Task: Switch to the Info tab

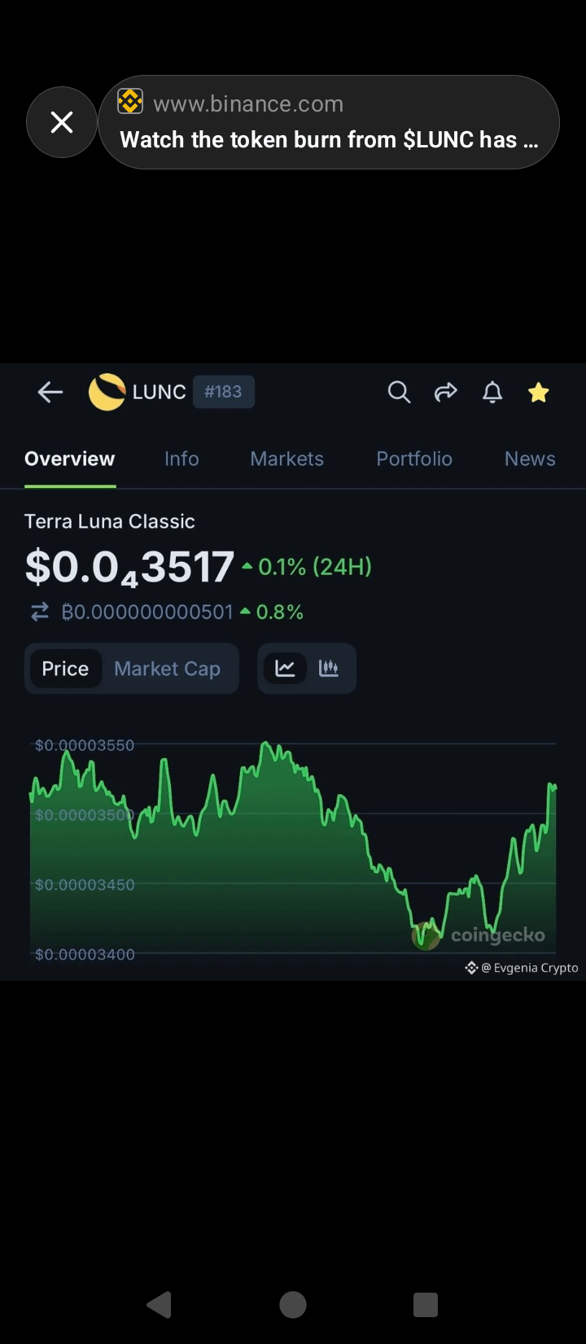Action: (181, 459)
